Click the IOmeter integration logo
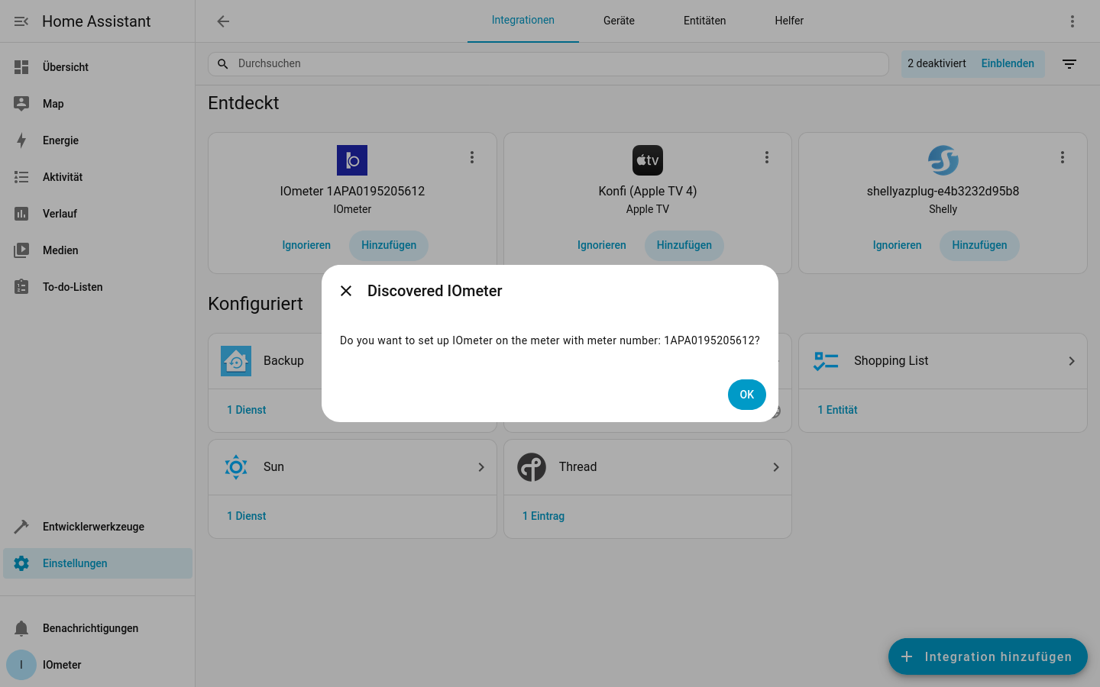This screenshot has height=687, width=1100. [x=352, y=160]
